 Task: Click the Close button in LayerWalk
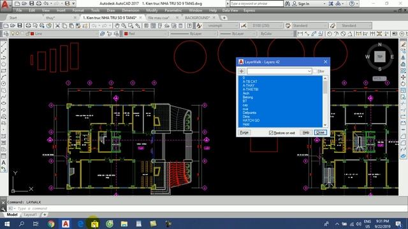coord(320,133)
